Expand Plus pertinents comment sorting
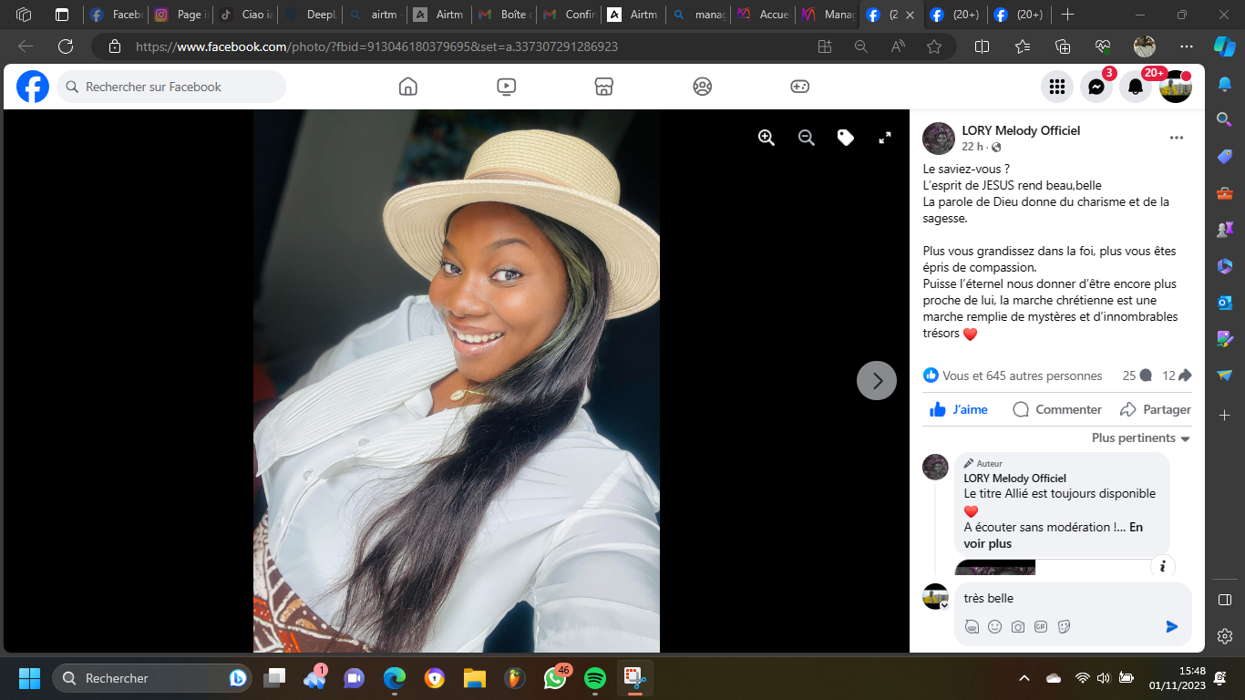 pyautogui.click(x=1141, y=438)
